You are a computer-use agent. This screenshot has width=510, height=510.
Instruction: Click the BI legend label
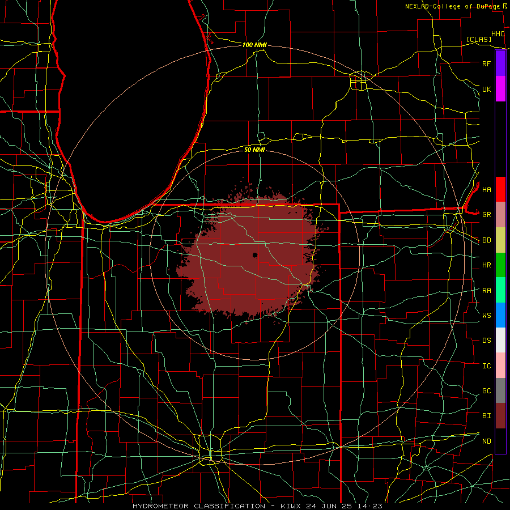(486, 416)
